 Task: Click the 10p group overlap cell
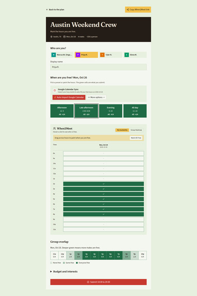(x=142, y=255)
